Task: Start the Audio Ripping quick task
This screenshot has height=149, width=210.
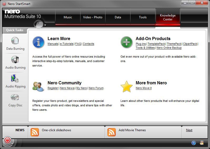Action: 15,81
